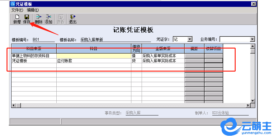Click the 核算项目 button in first row
The height and width of the screenshot is (136, 273).
pyautogui.click(x=214, y=56)
